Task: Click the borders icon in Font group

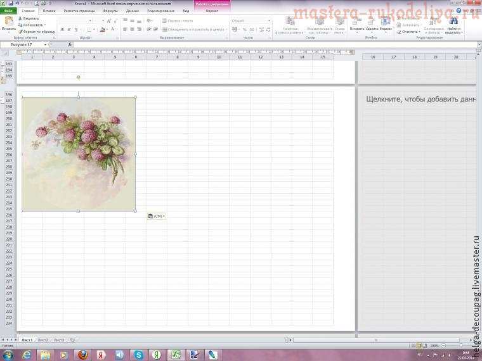Action: [x=89, y=30]
